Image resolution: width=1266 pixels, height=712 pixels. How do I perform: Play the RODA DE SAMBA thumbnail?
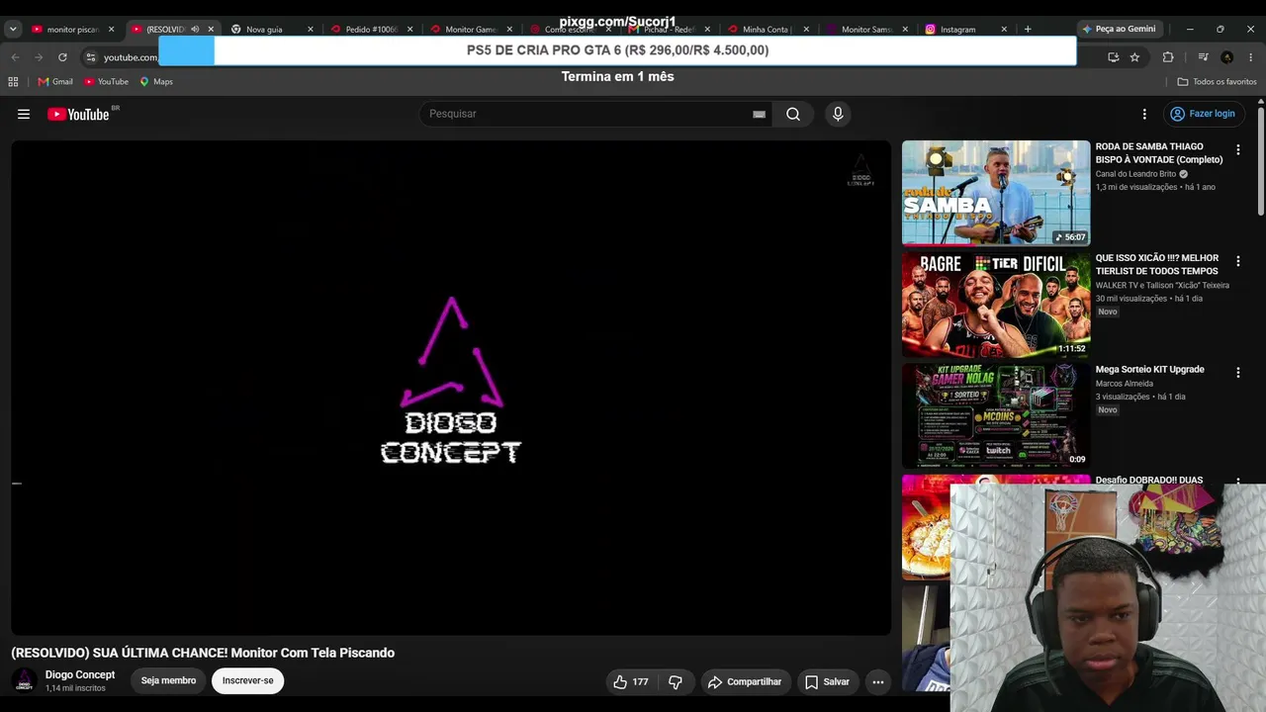[996, 193]
